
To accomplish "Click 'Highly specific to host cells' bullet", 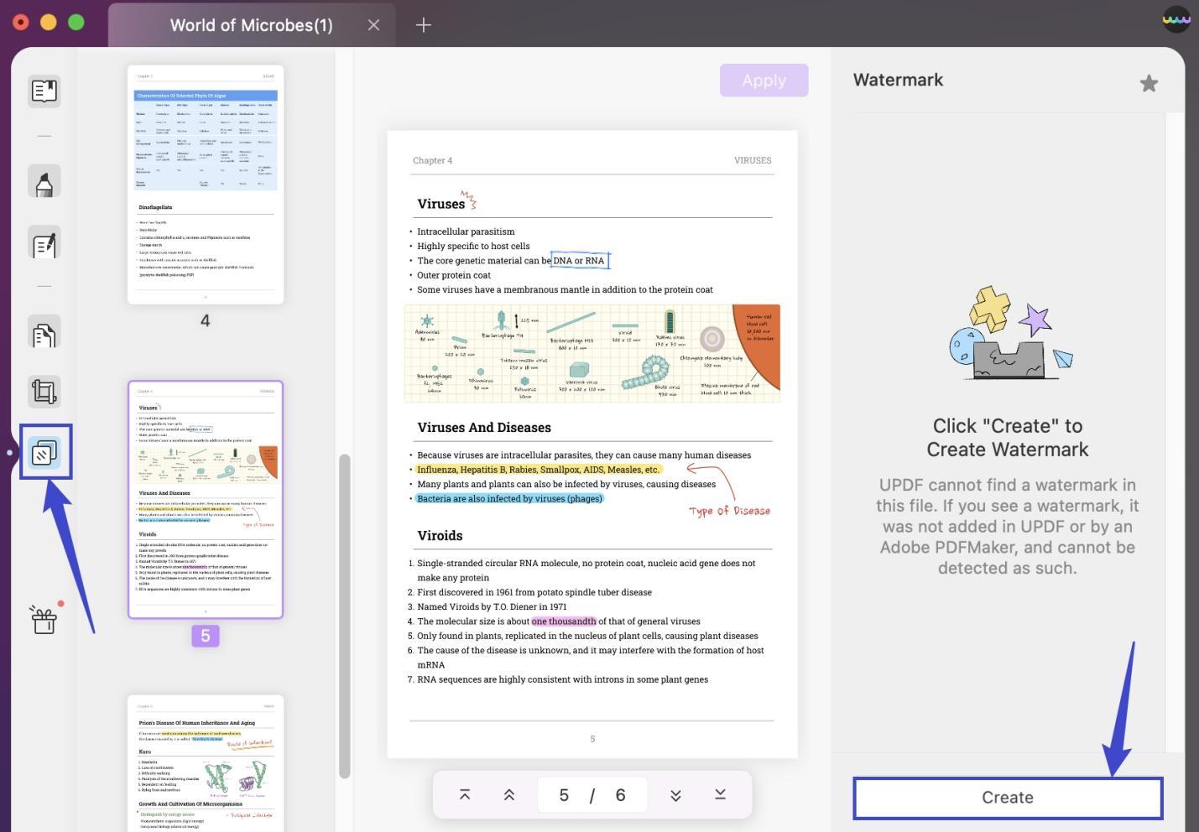I will [x=473, y=246].
